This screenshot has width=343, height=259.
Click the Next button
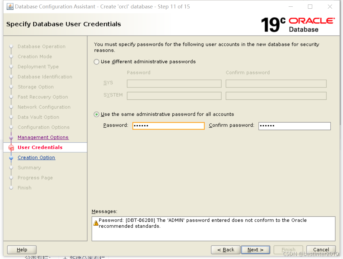click(255, 250)
